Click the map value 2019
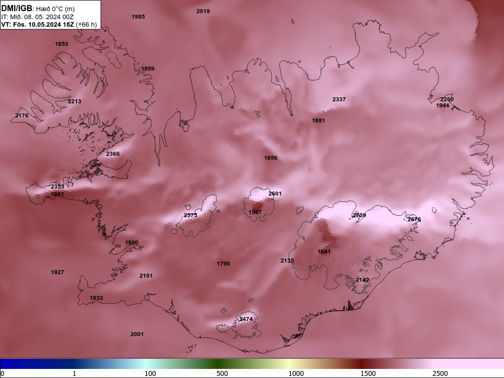This screenshot has width=504, height=378. pyautogui.click(x=203, y=11)
